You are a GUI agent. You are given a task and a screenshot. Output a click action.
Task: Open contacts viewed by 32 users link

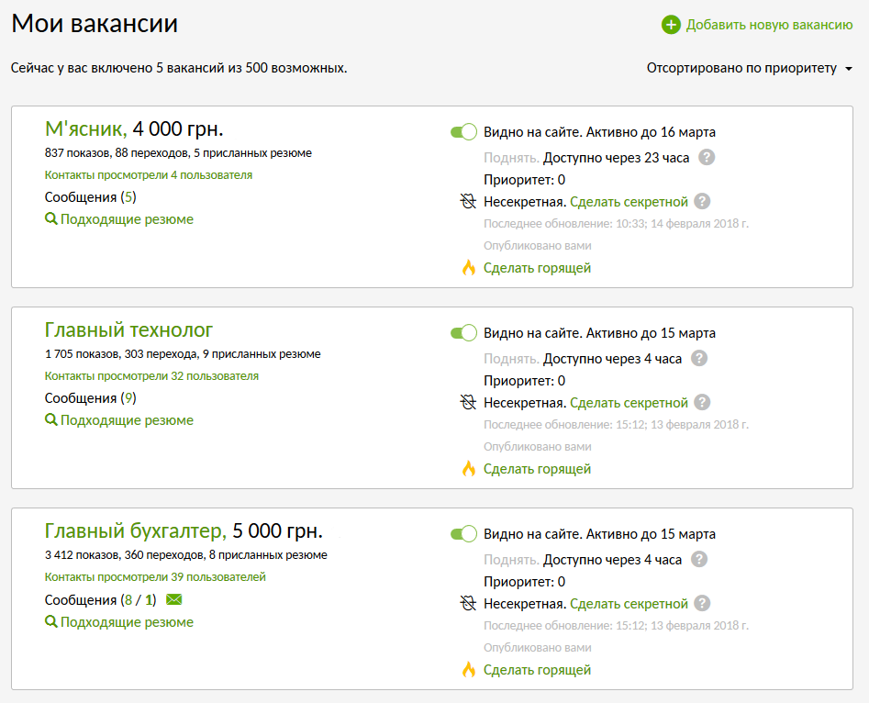(151, 376)
